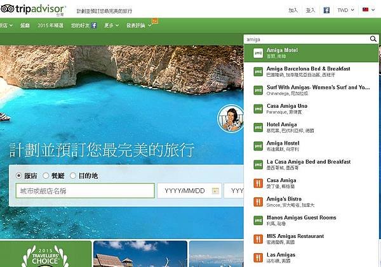Open the TWD currency dropdown
This screenshot has height=267, width=381.
[x=345, y=10]
